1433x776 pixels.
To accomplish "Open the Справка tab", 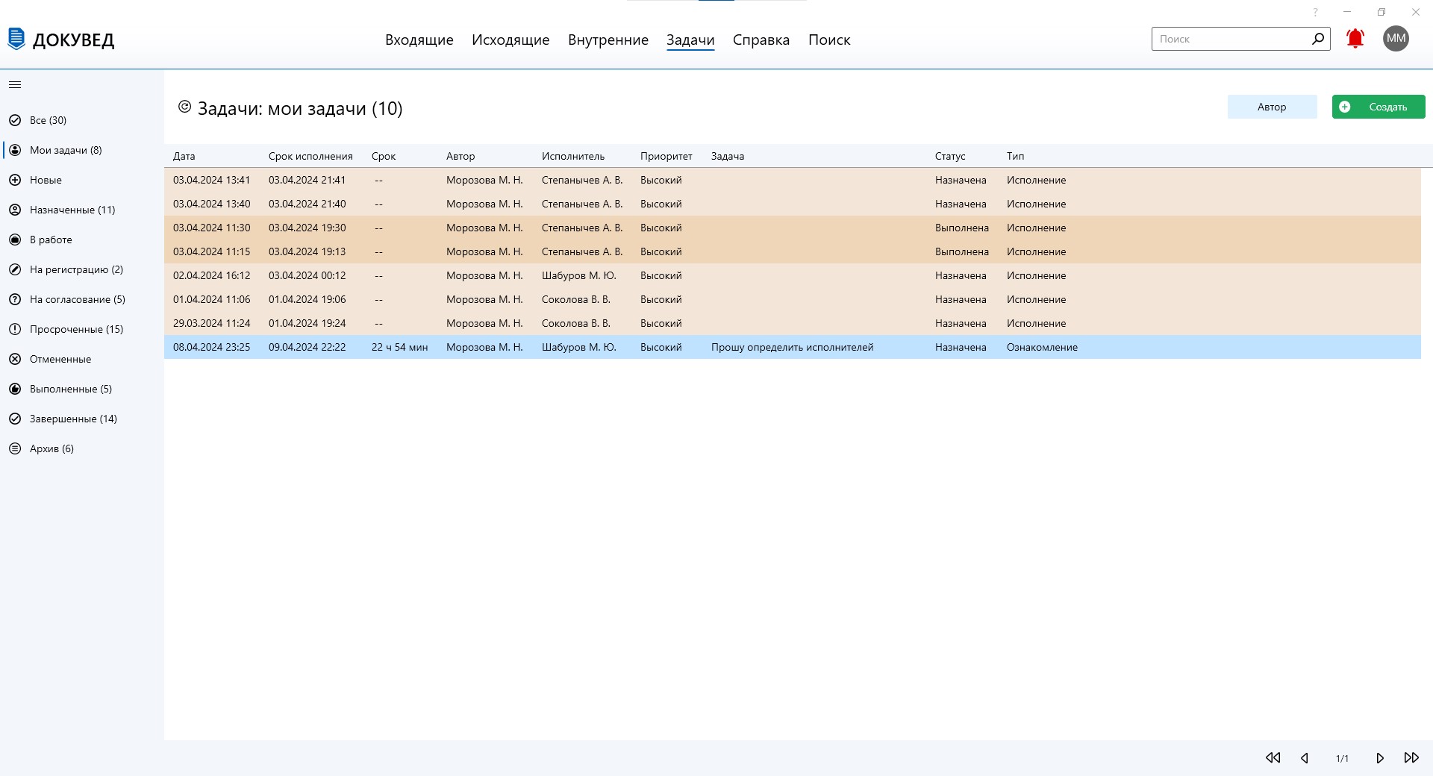I will click(761, 40).
